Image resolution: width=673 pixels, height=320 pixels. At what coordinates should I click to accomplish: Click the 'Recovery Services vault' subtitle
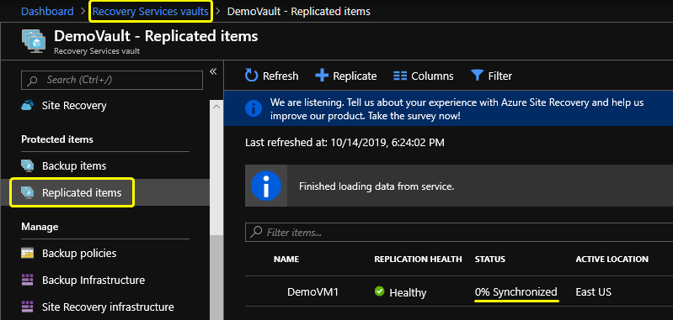tap(97, 51)
